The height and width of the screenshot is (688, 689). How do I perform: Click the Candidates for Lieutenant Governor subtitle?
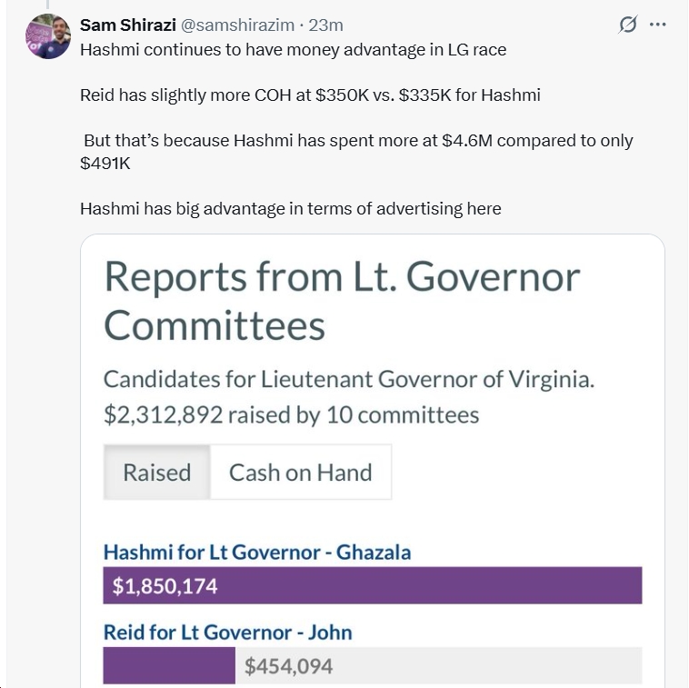pyautogui.click(x=348, y=378)
